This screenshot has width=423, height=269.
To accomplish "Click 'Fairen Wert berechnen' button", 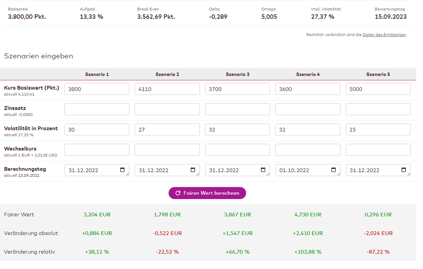I will [207, 193].
